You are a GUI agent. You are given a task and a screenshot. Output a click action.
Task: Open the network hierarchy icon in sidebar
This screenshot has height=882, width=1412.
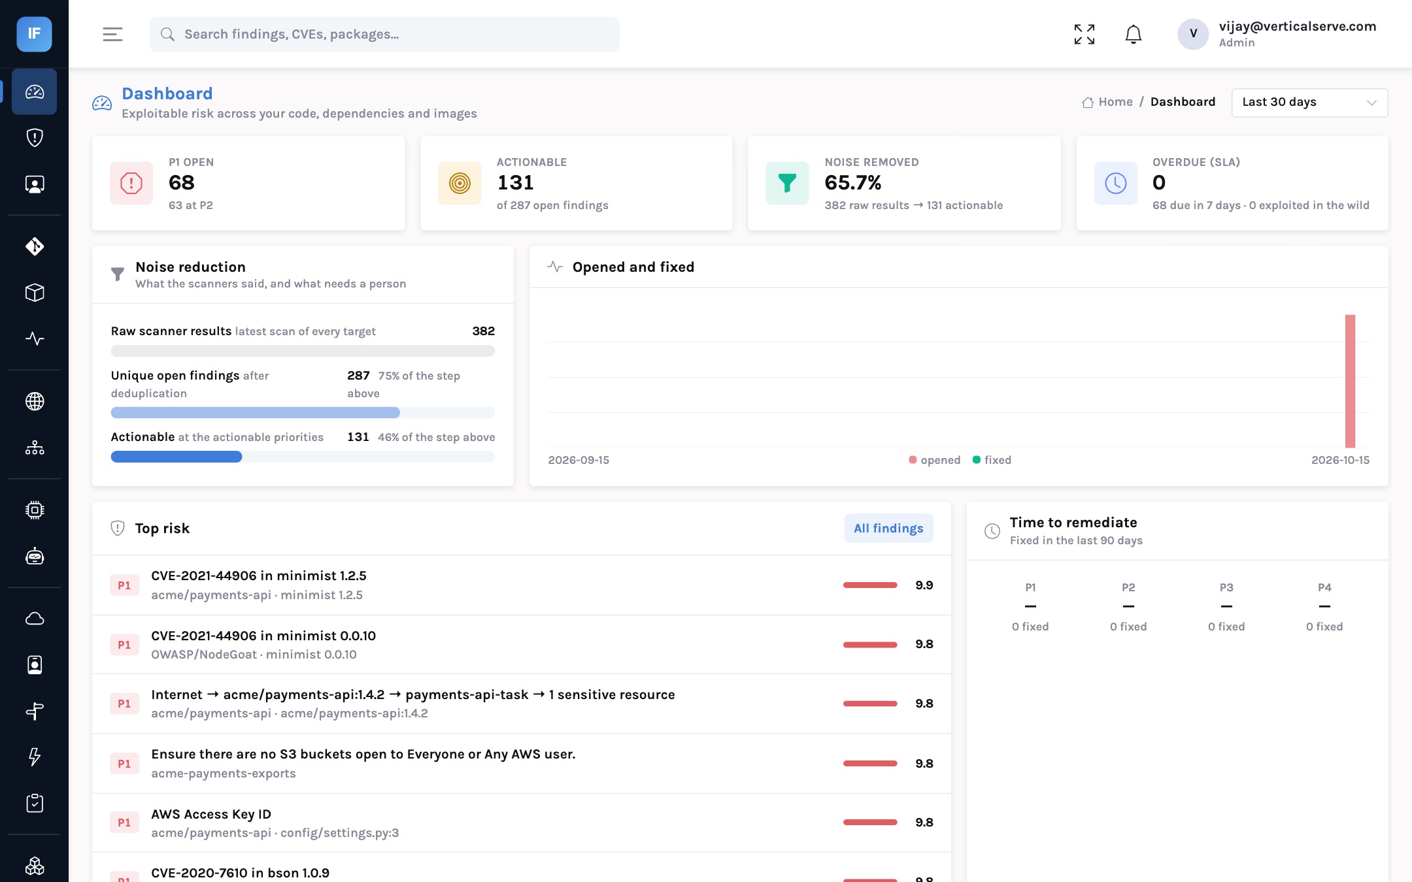pyautogui.click(x=34, y=448)
